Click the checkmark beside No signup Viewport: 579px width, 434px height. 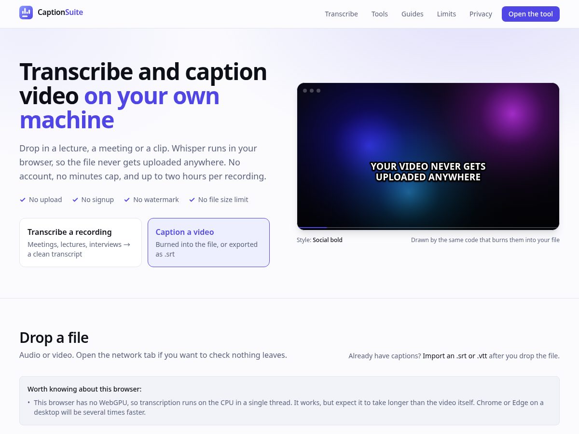pos(75,200)
